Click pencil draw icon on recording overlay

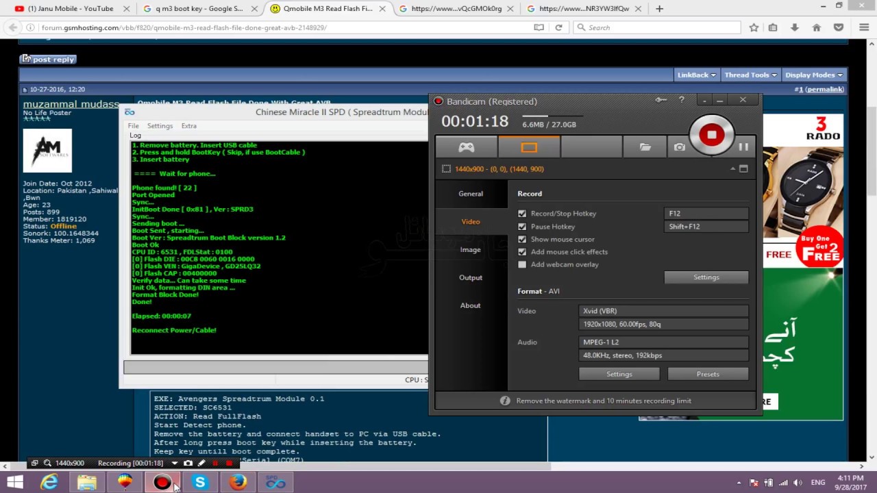point(201,464)
